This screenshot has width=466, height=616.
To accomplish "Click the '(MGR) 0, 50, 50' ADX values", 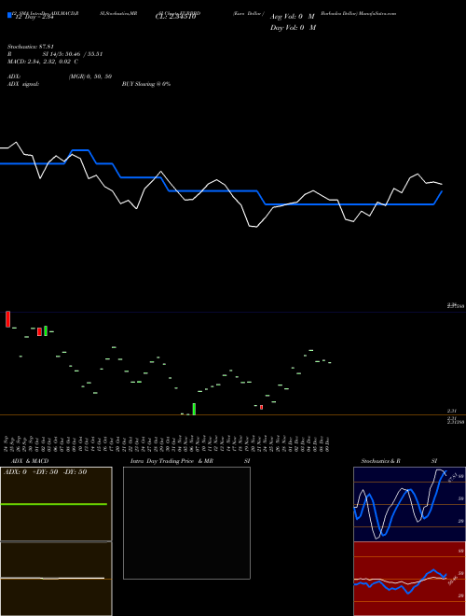I will pos(90,77).
